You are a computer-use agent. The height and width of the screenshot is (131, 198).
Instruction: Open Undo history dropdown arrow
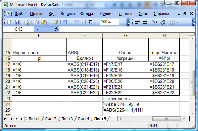[71, 22]
